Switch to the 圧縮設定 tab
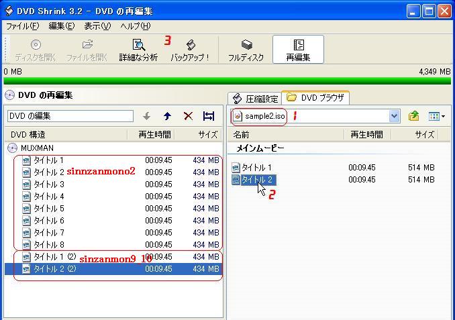455x320 pixels. point(255,99)
